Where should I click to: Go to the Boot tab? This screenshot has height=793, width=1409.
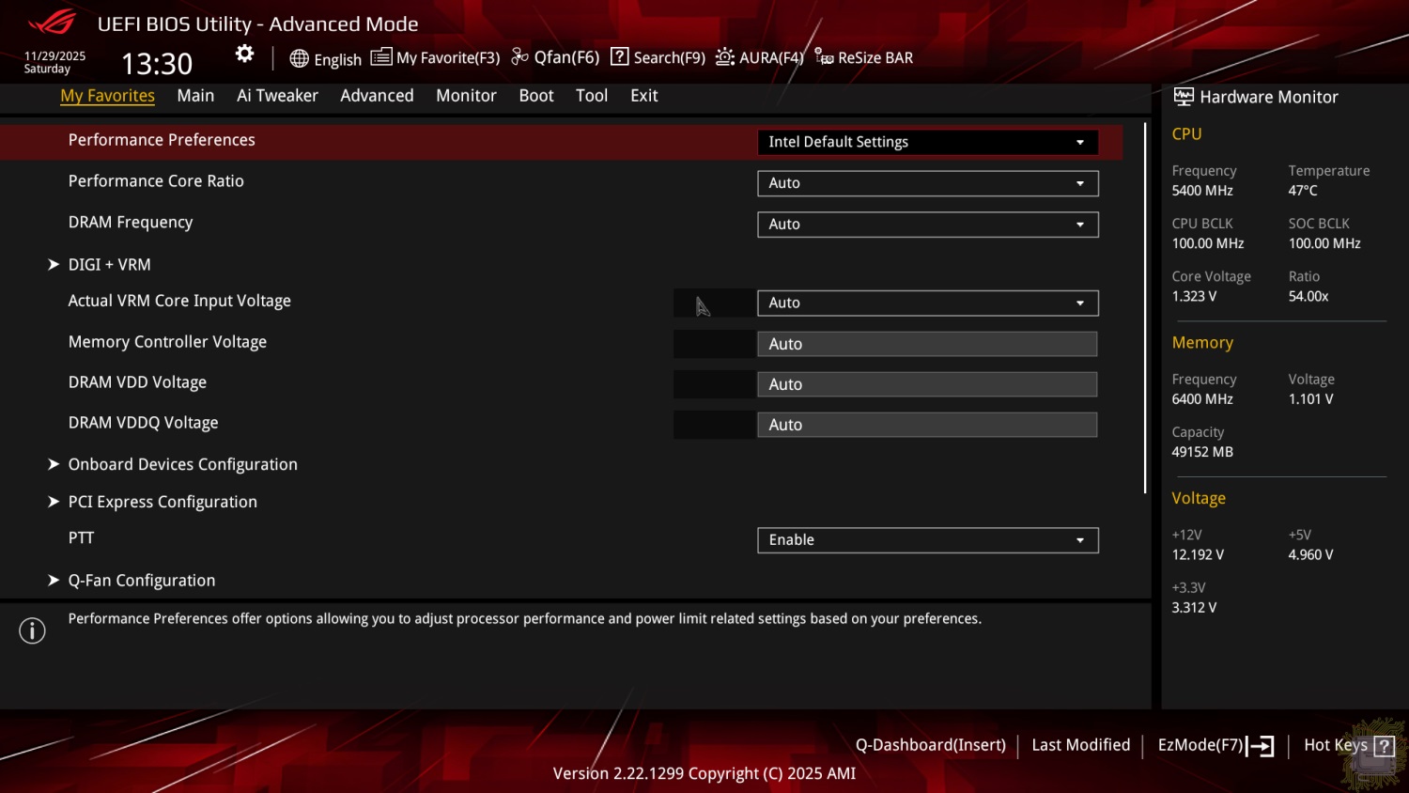(536, 96)
